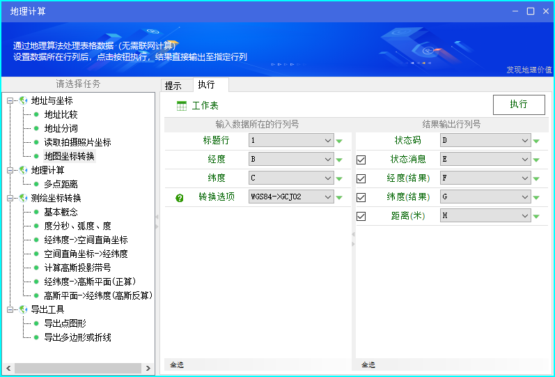Screen dimensions: 555x377
Task: Click the green arrow next to 经度(结果)
Action: coord(536,178)
